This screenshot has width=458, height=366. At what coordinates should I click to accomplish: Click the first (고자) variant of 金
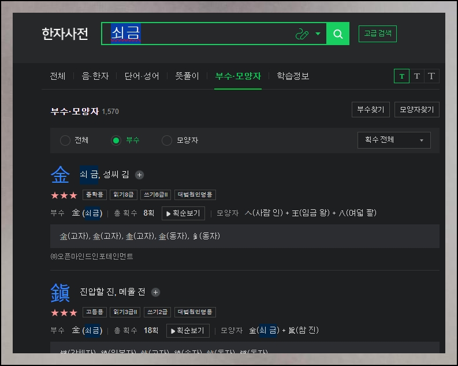coord(75,236)
